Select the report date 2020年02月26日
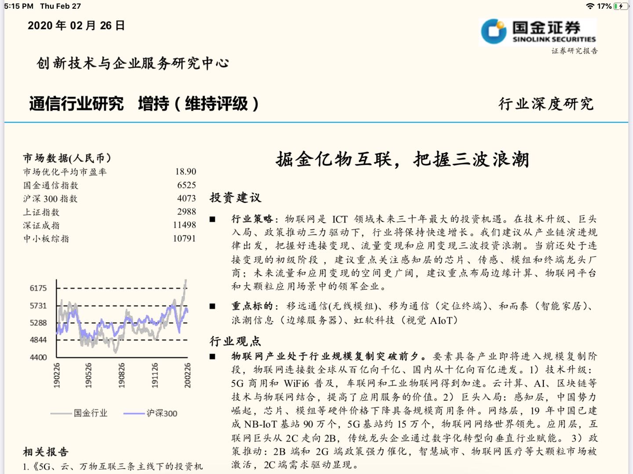Image resolution: width=633 pixels, height=474 pixels. pos(76,25)
